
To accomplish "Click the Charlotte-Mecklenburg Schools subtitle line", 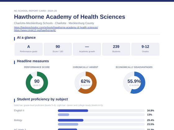I will 54,23.
